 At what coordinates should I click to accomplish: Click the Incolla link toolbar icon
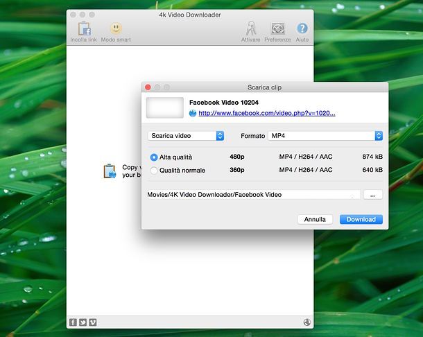point(83,29)
